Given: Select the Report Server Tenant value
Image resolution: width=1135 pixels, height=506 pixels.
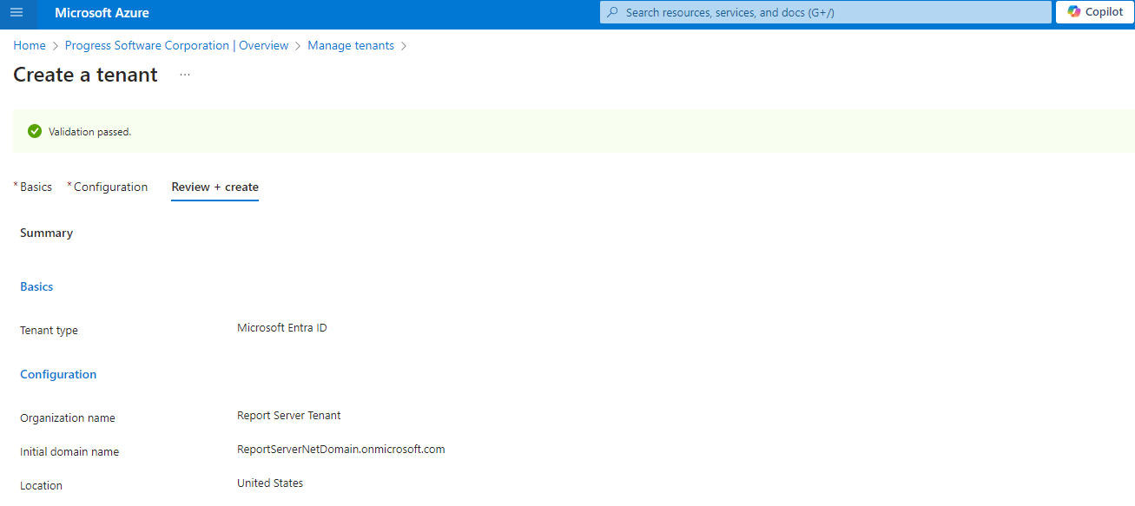Looking at the screenshot, I should pos(289,416).
